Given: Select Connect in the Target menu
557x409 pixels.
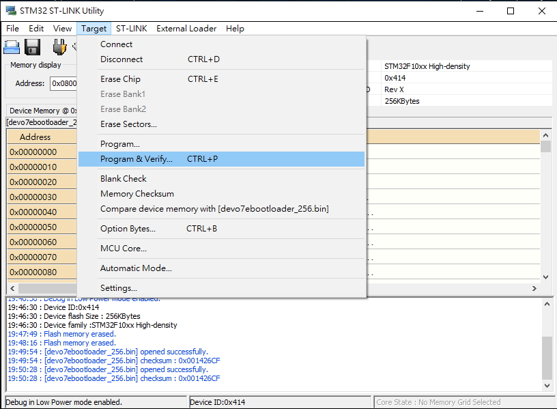Looking at the screenshot, I should (221, 44).
